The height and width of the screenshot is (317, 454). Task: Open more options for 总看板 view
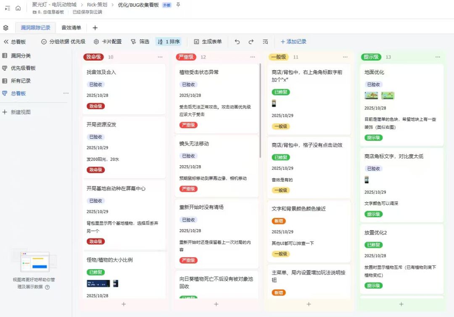click(x=66, y=93)
